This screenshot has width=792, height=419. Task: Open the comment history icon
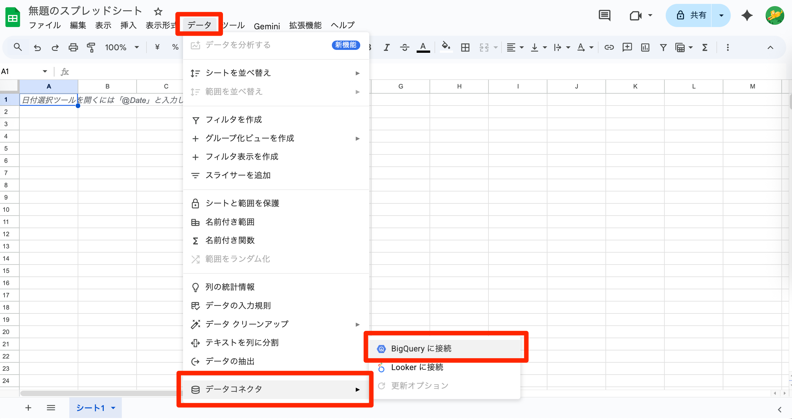coord(604,15)
